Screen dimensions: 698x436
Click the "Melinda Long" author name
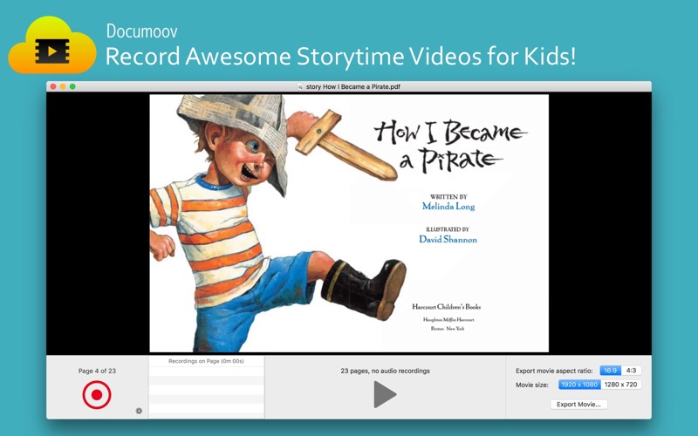click(448, 206)
